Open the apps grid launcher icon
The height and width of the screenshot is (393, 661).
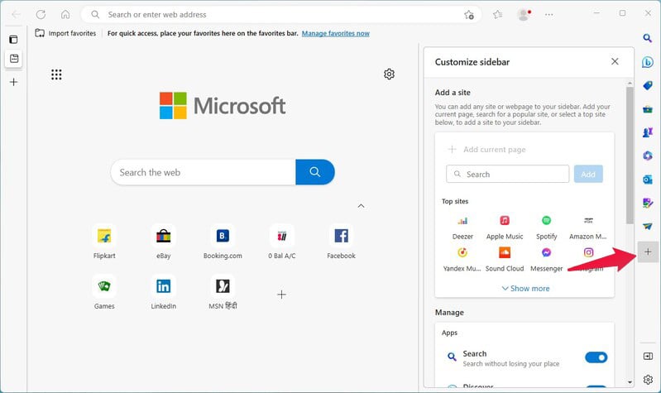(x=56, y=74)
